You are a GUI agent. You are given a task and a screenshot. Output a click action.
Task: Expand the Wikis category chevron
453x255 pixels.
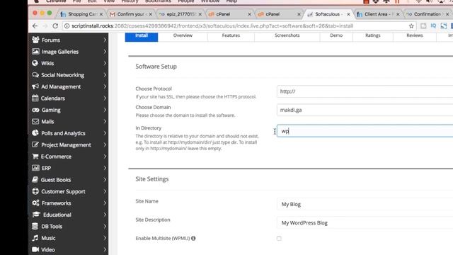pos(105,63)
